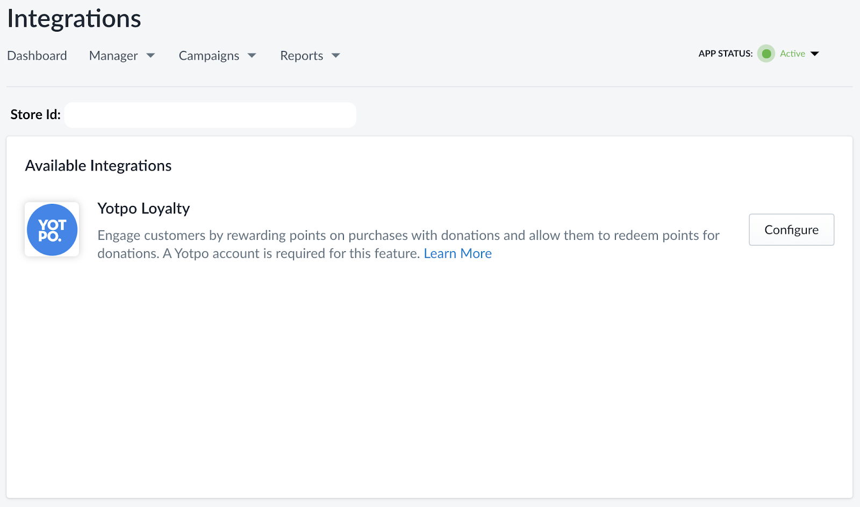Click the APP STATUS label
The image size is (860, 507).
726,54
